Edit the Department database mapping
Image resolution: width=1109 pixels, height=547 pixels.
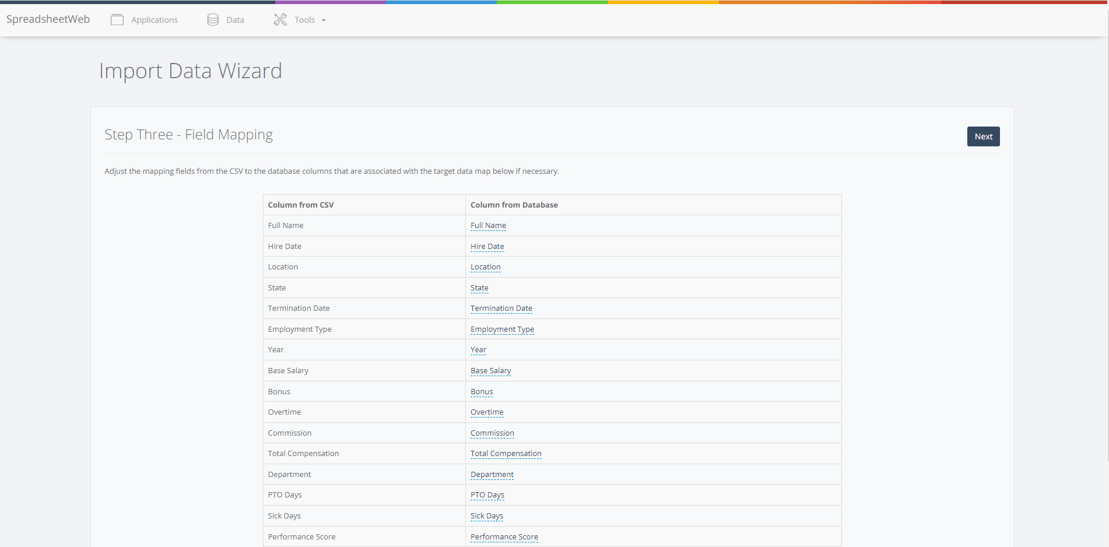(x=492, y=475)
